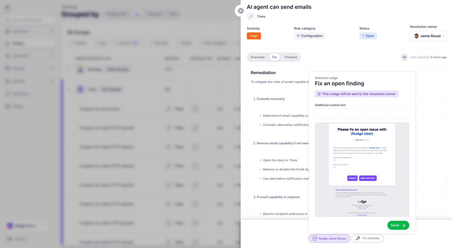Switch to the Overview tab

(257, 57)
